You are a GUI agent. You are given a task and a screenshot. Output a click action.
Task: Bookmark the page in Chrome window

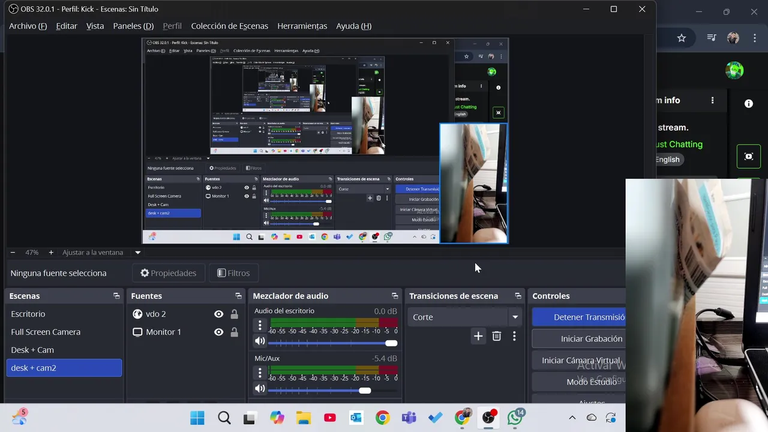point(682,38)
